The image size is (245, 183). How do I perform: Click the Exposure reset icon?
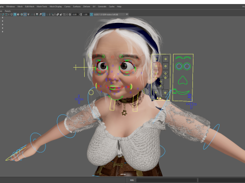(70, 14)
